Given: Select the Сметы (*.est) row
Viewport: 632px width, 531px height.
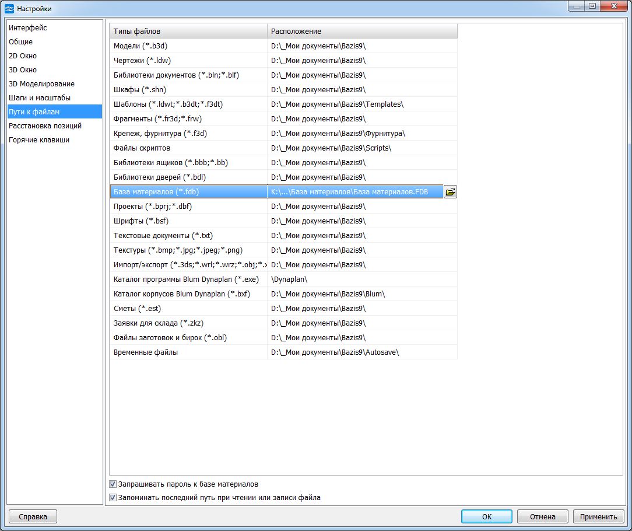Looking at the screenshot, I should point(283,308).
